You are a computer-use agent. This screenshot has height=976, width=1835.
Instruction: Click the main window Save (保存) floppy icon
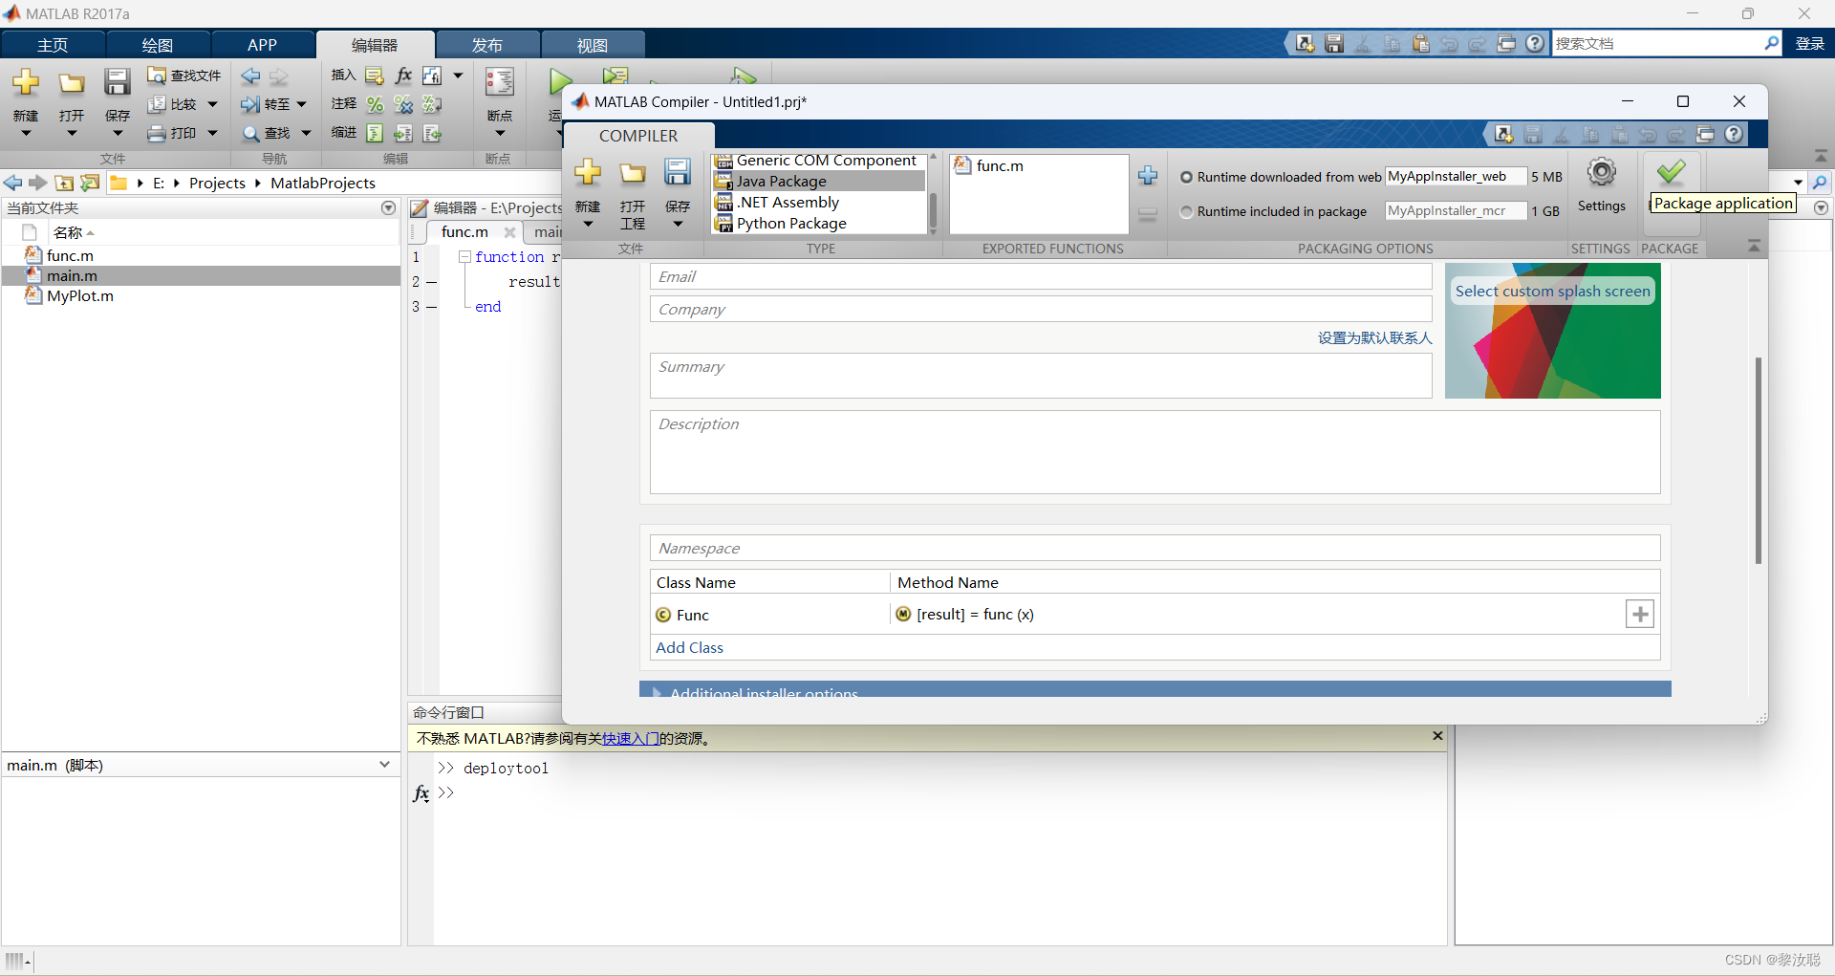click(117, 82)
